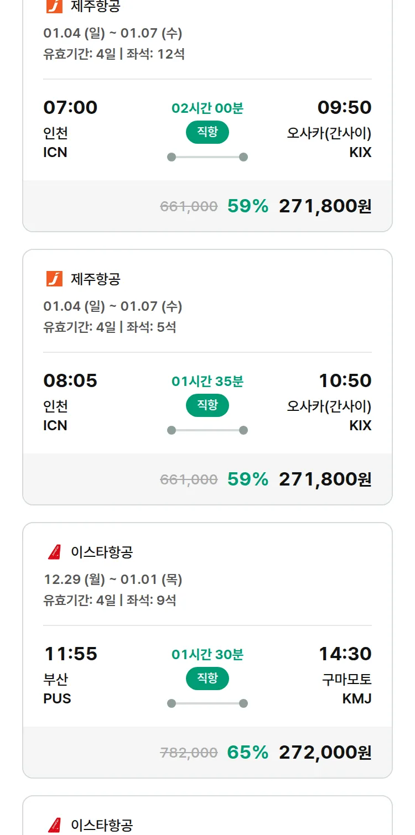Screen dimensions: 415x835
Task: Click Jeju Air logo on the 08:05 flight card
Action: (54, 279)
